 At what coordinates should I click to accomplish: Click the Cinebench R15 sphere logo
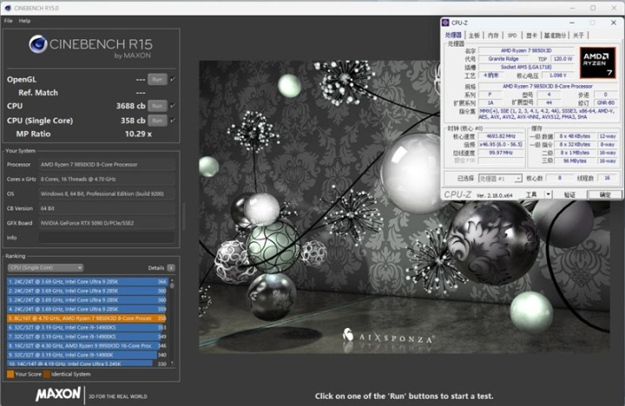pos(38,44)
